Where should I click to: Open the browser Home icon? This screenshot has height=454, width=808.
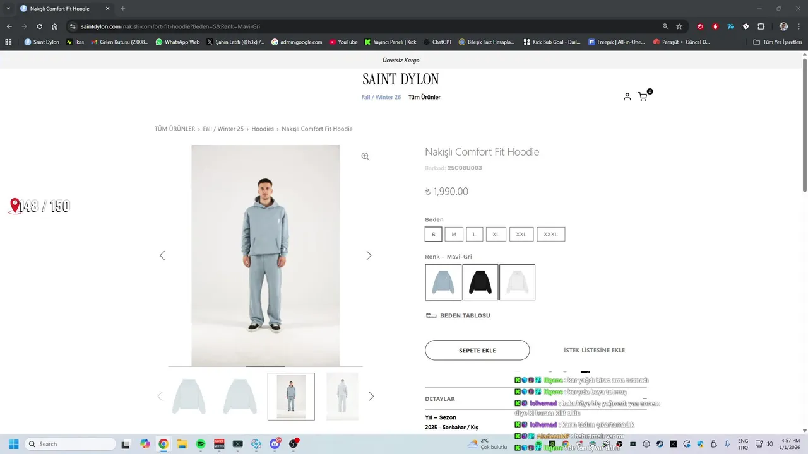[55, 26]
